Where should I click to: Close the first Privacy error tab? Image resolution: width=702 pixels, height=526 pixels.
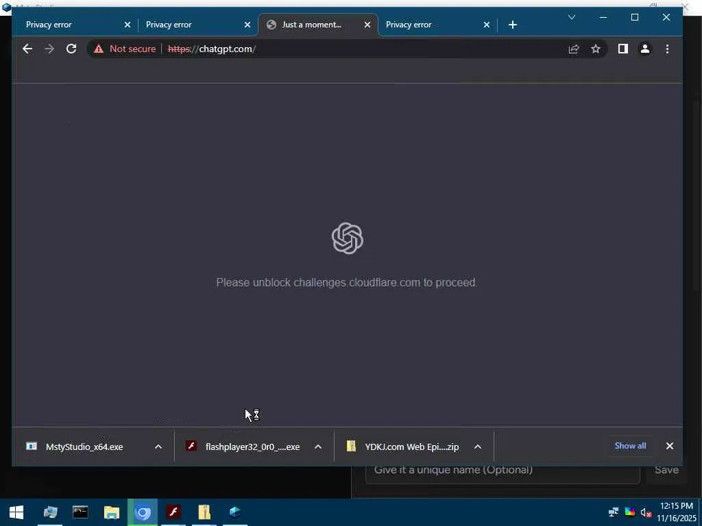tap(127, 25)
